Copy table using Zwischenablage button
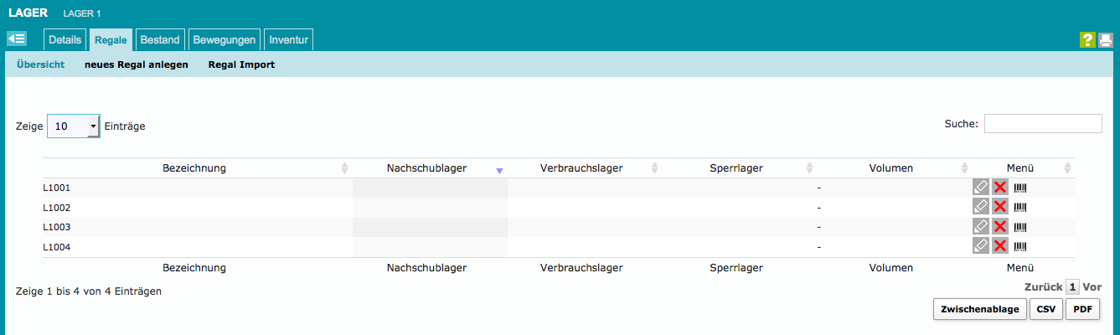Image resolution: width=1120 pixels, height=335 pixels. pyautogui.click(x=979, y=309)
